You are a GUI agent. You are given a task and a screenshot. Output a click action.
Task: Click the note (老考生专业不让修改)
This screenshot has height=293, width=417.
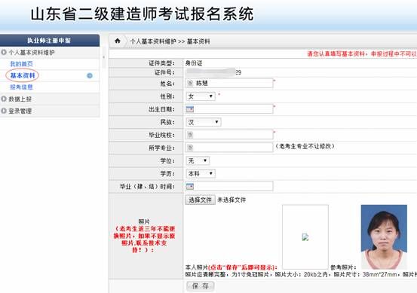pyautogui.click(x=305, y=146)
